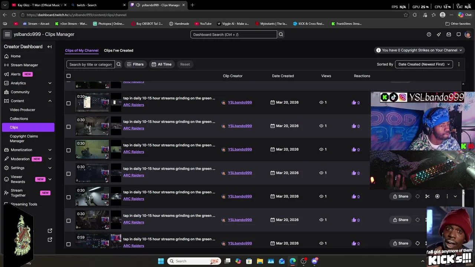The image size is (475, 267).
Task: Open the hamburger menu beside yslbando999 title
Action: click(x=7, y=34)
